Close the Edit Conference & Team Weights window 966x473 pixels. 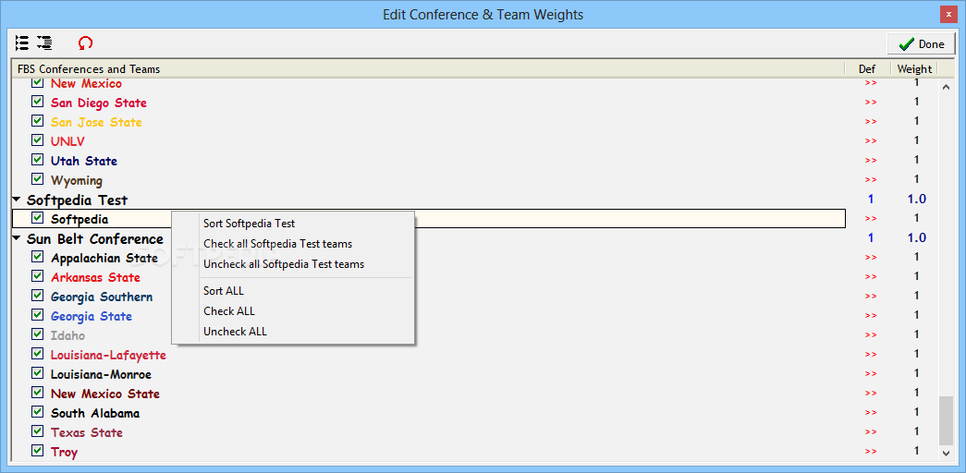[948, 14]
